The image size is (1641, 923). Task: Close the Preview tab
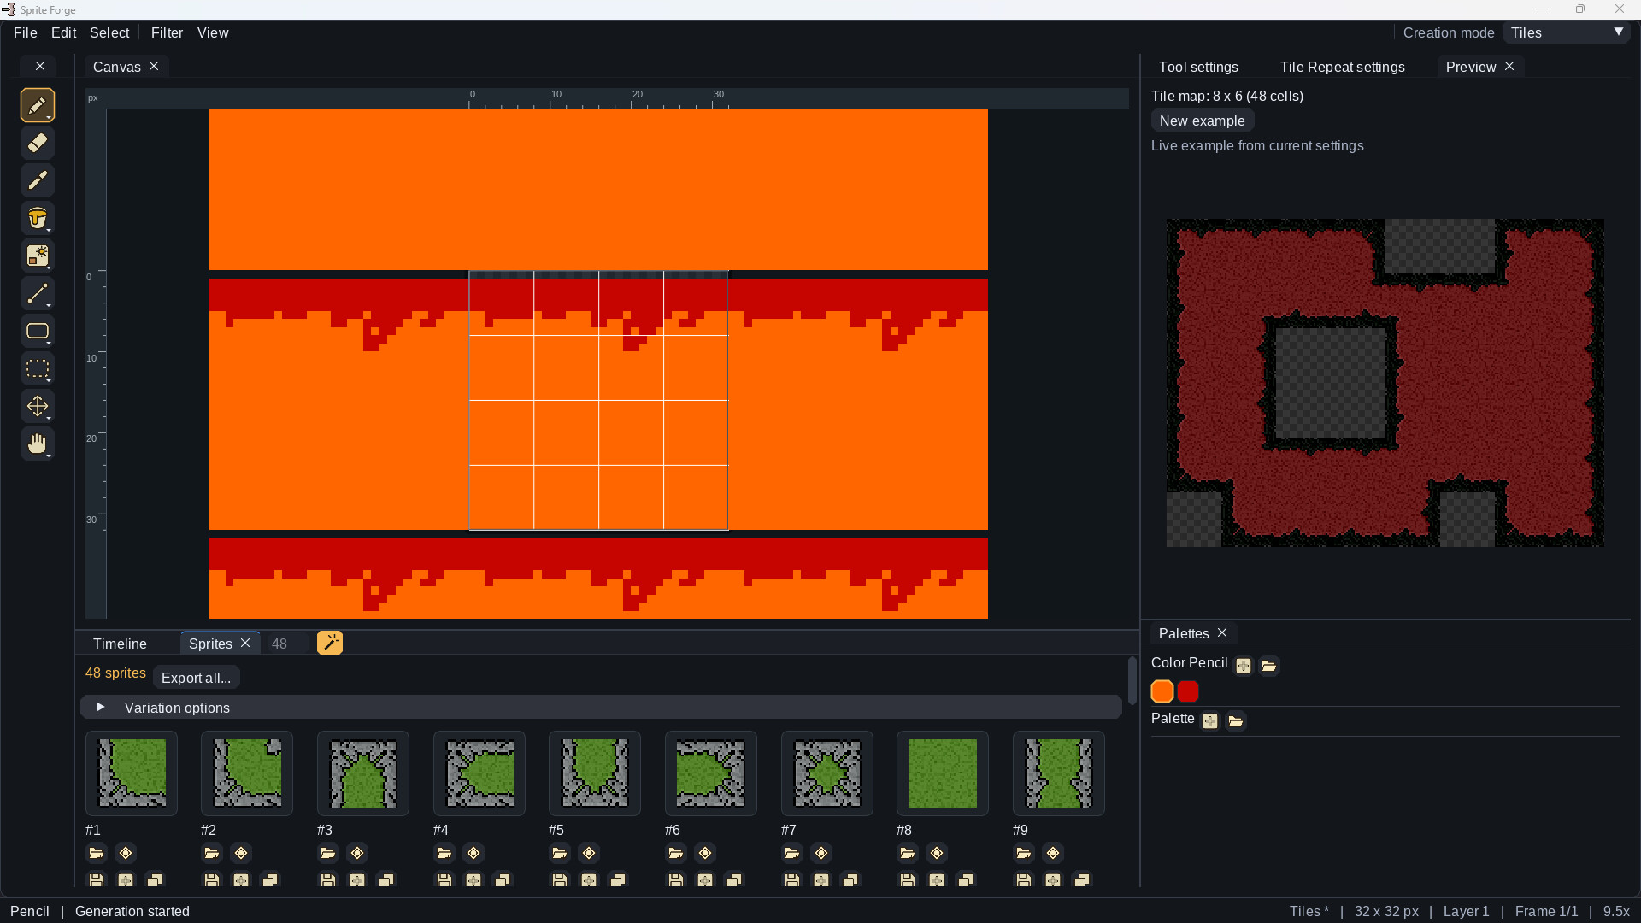[1509, 66]
